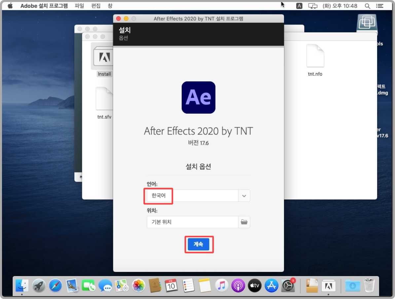This screenshot has width=395, height=299.
Task: Open the 창 menu
Action: pos(110,6)
